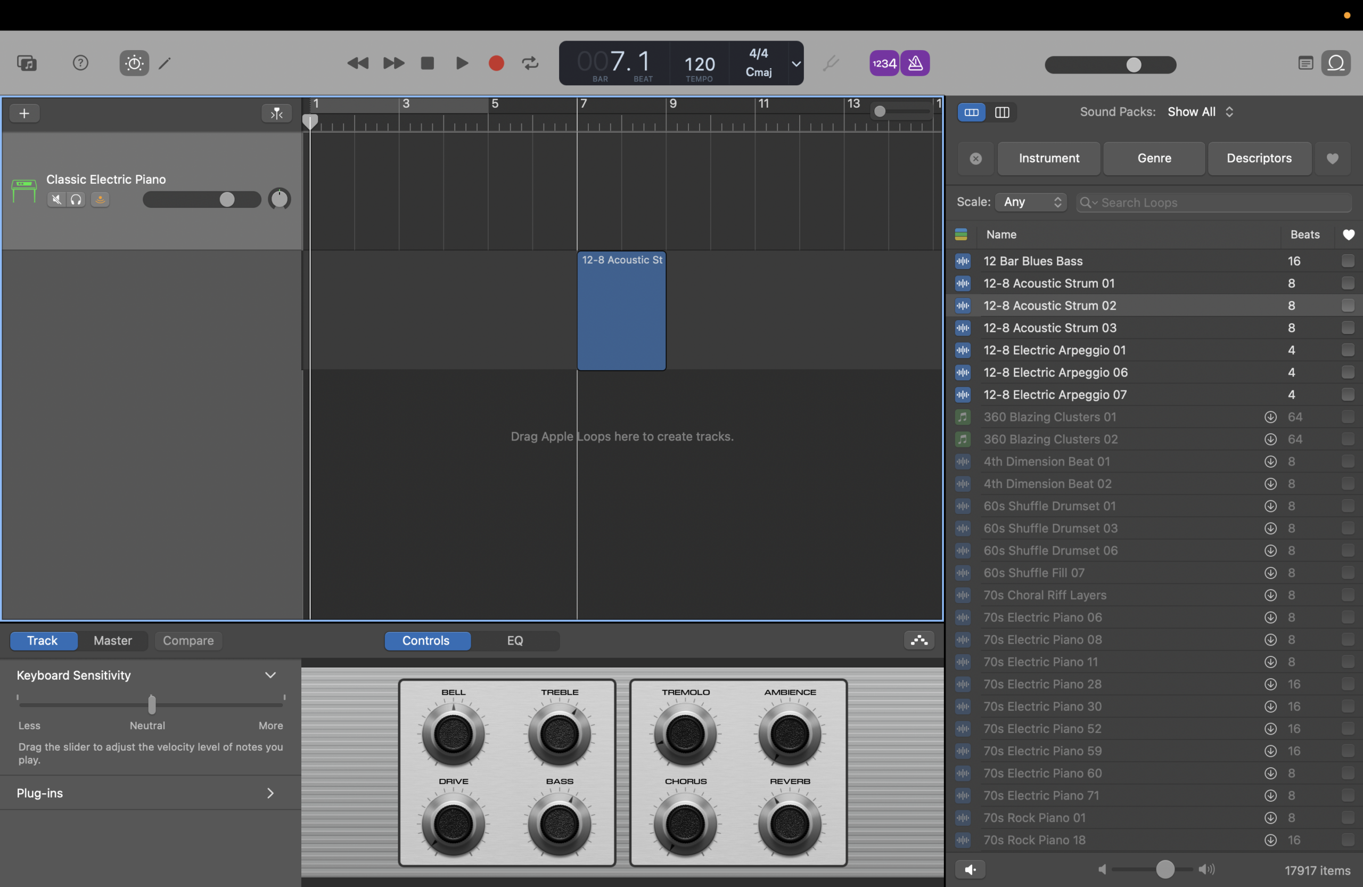Start recording with the red record button

(496, 63)
